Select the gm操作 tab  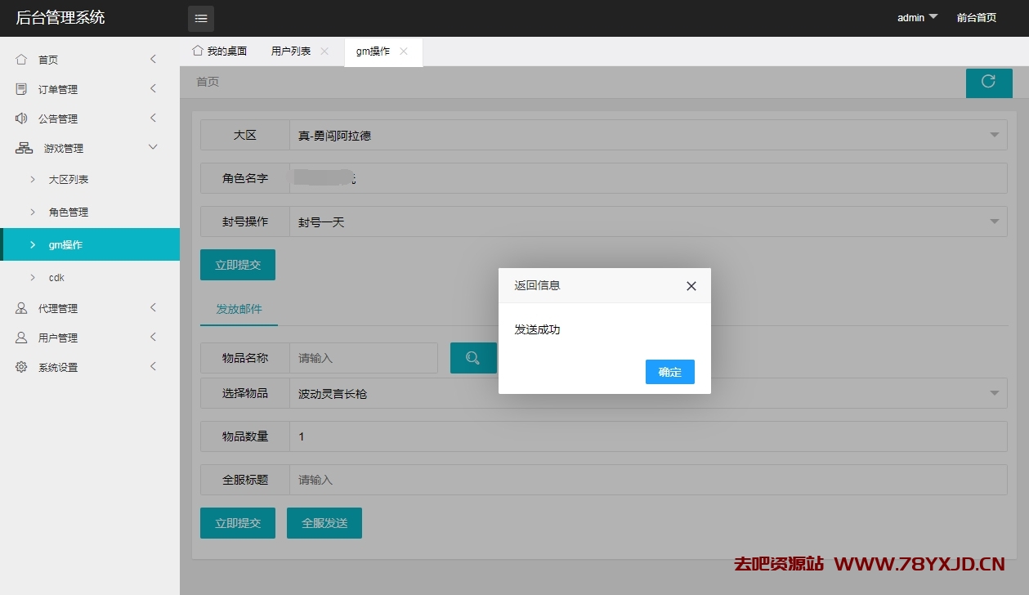383,51
